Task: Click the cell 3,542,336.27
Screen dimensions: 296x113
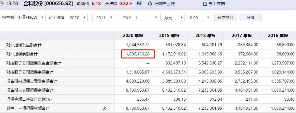Action: point(210,63)
